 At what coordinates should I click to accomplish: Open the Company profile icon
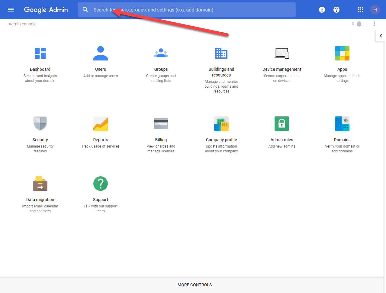coord(221,123)
